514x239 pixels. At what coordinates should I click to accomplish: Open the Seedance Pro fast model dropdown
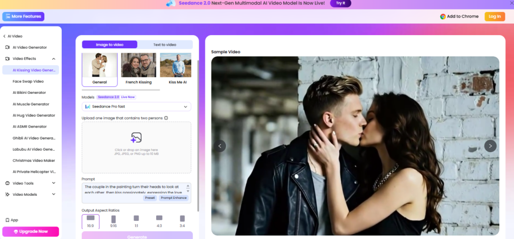[137, 106]
